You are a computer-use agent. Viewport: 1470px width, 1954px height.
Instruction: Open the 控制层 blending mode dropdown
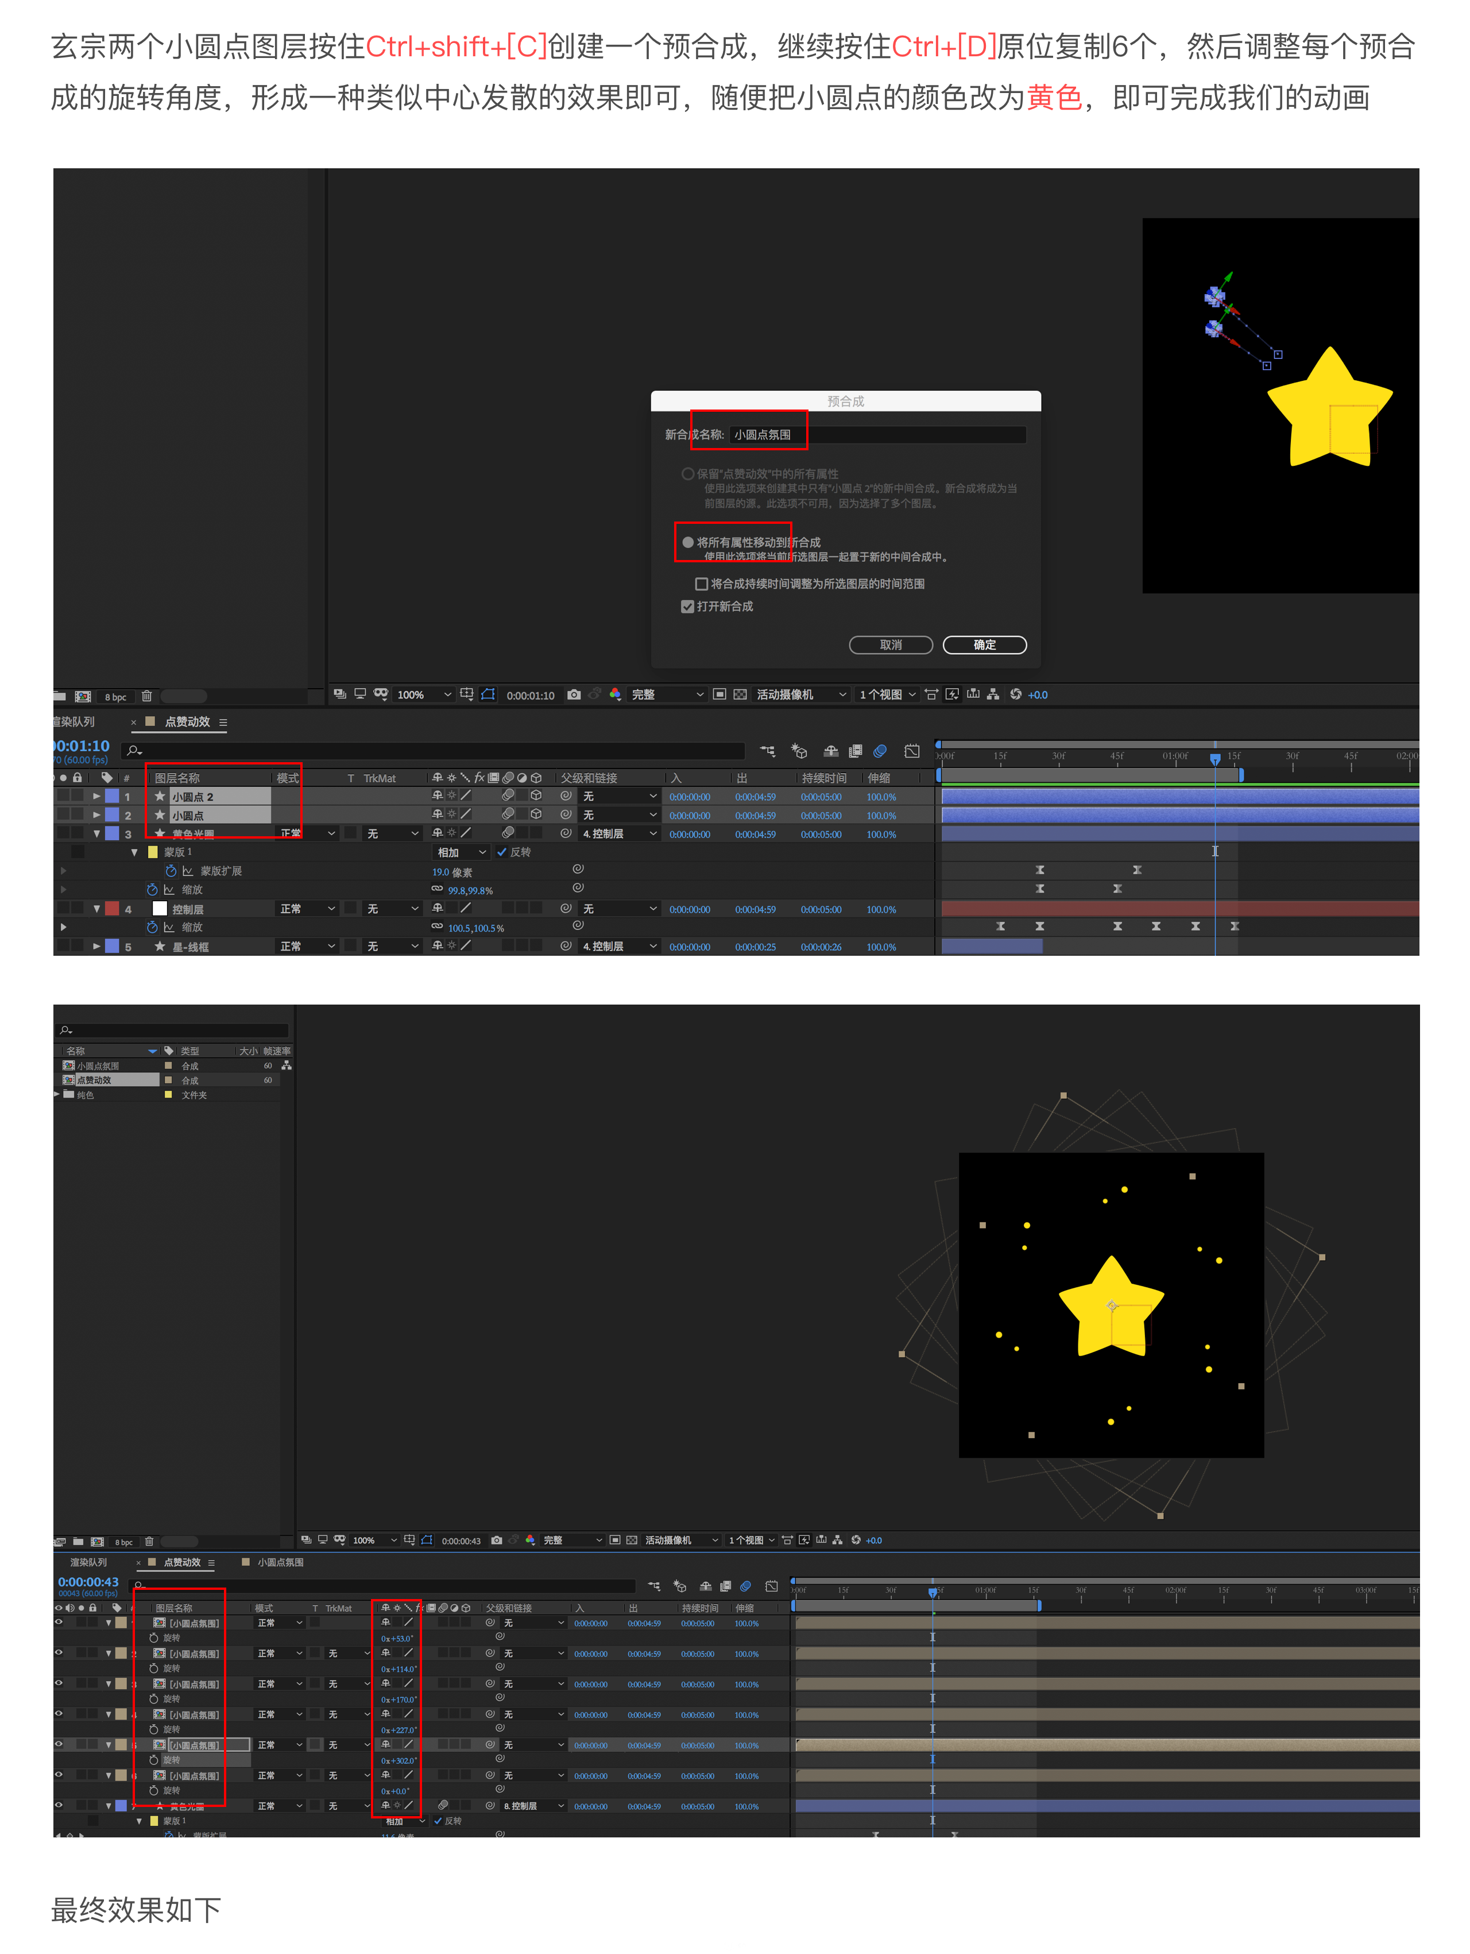click(x=307, y=908)
